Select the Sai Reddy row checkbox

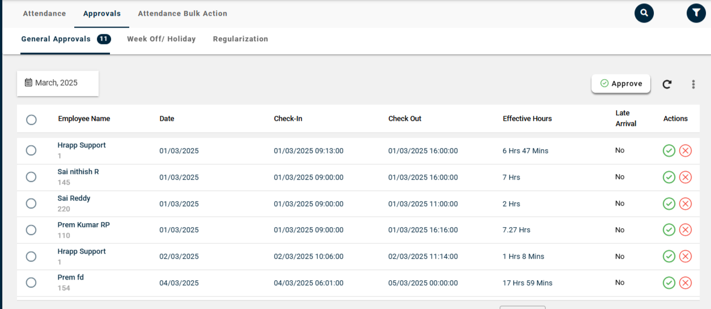(31, 203)
